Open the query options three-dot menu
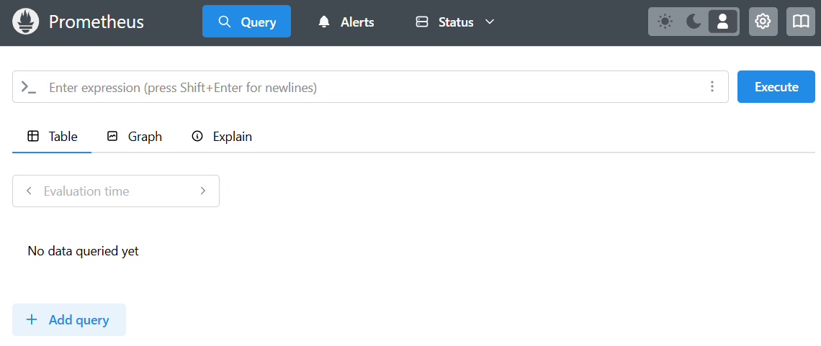 (712, 87)
